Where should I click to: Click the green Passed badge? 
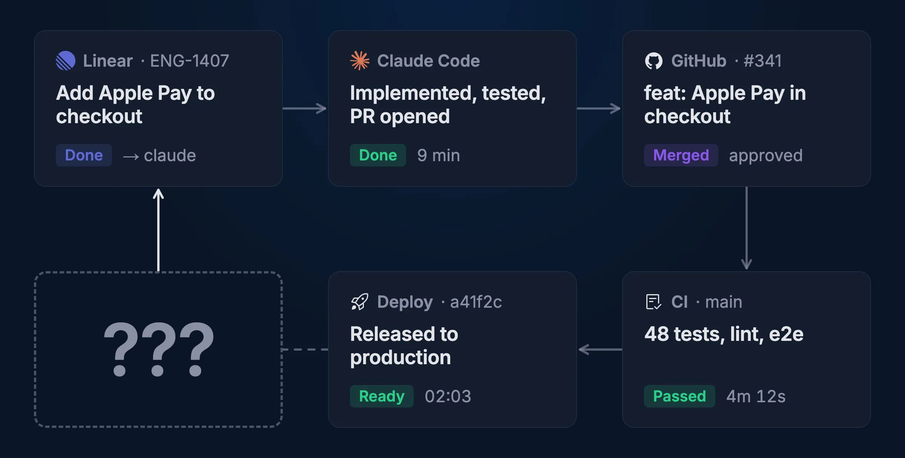coord(680,396)
